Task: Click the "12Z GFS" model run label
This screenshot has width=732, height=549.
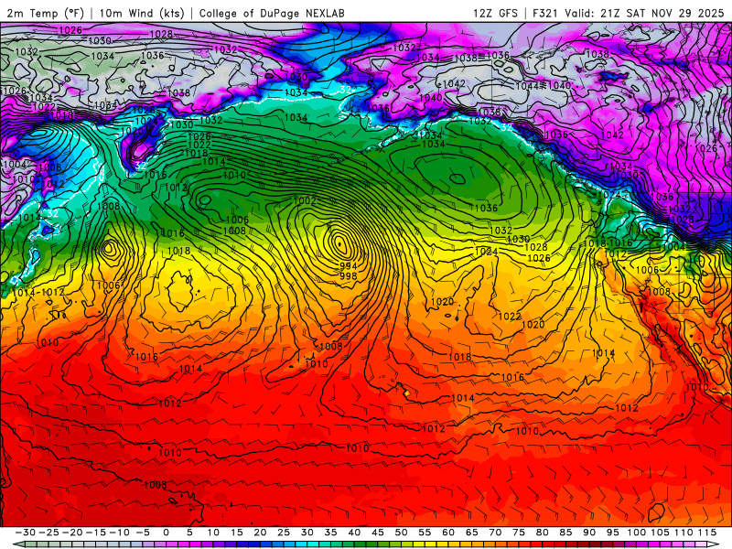Action: [x=495, y=13]
